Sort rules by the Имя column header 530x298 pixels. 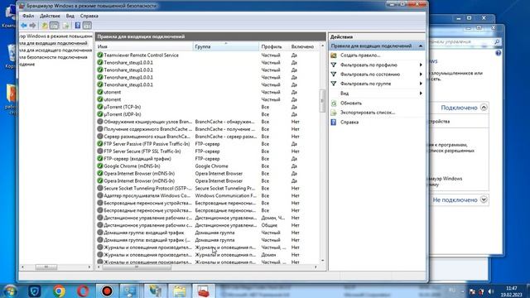pyautogui.click(x=144, y=46)
